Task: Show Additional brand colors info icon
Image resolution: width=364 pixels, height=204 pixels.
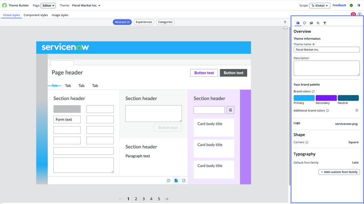Action: 327,111
